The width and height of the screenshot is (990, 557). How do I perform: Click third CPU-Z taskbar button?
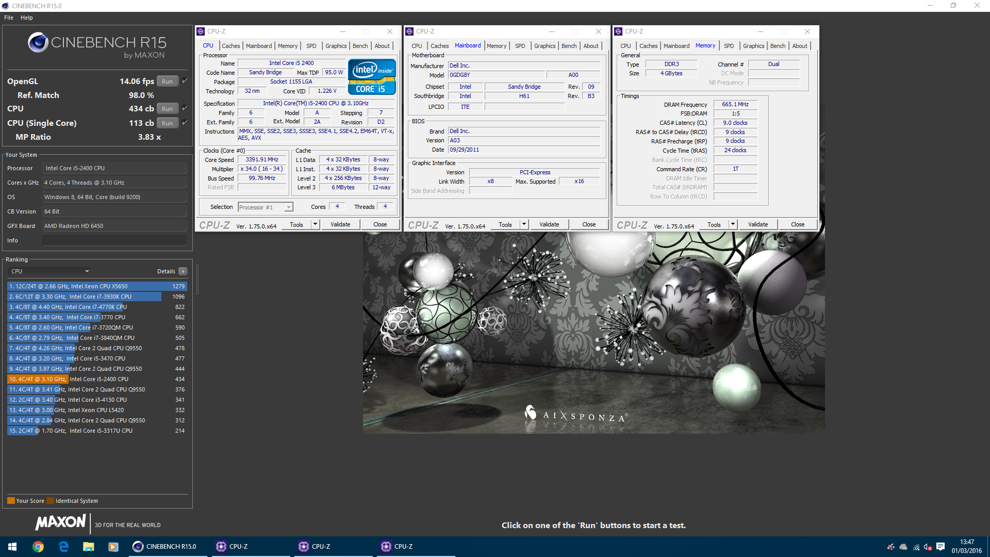[x=416, y=547]
